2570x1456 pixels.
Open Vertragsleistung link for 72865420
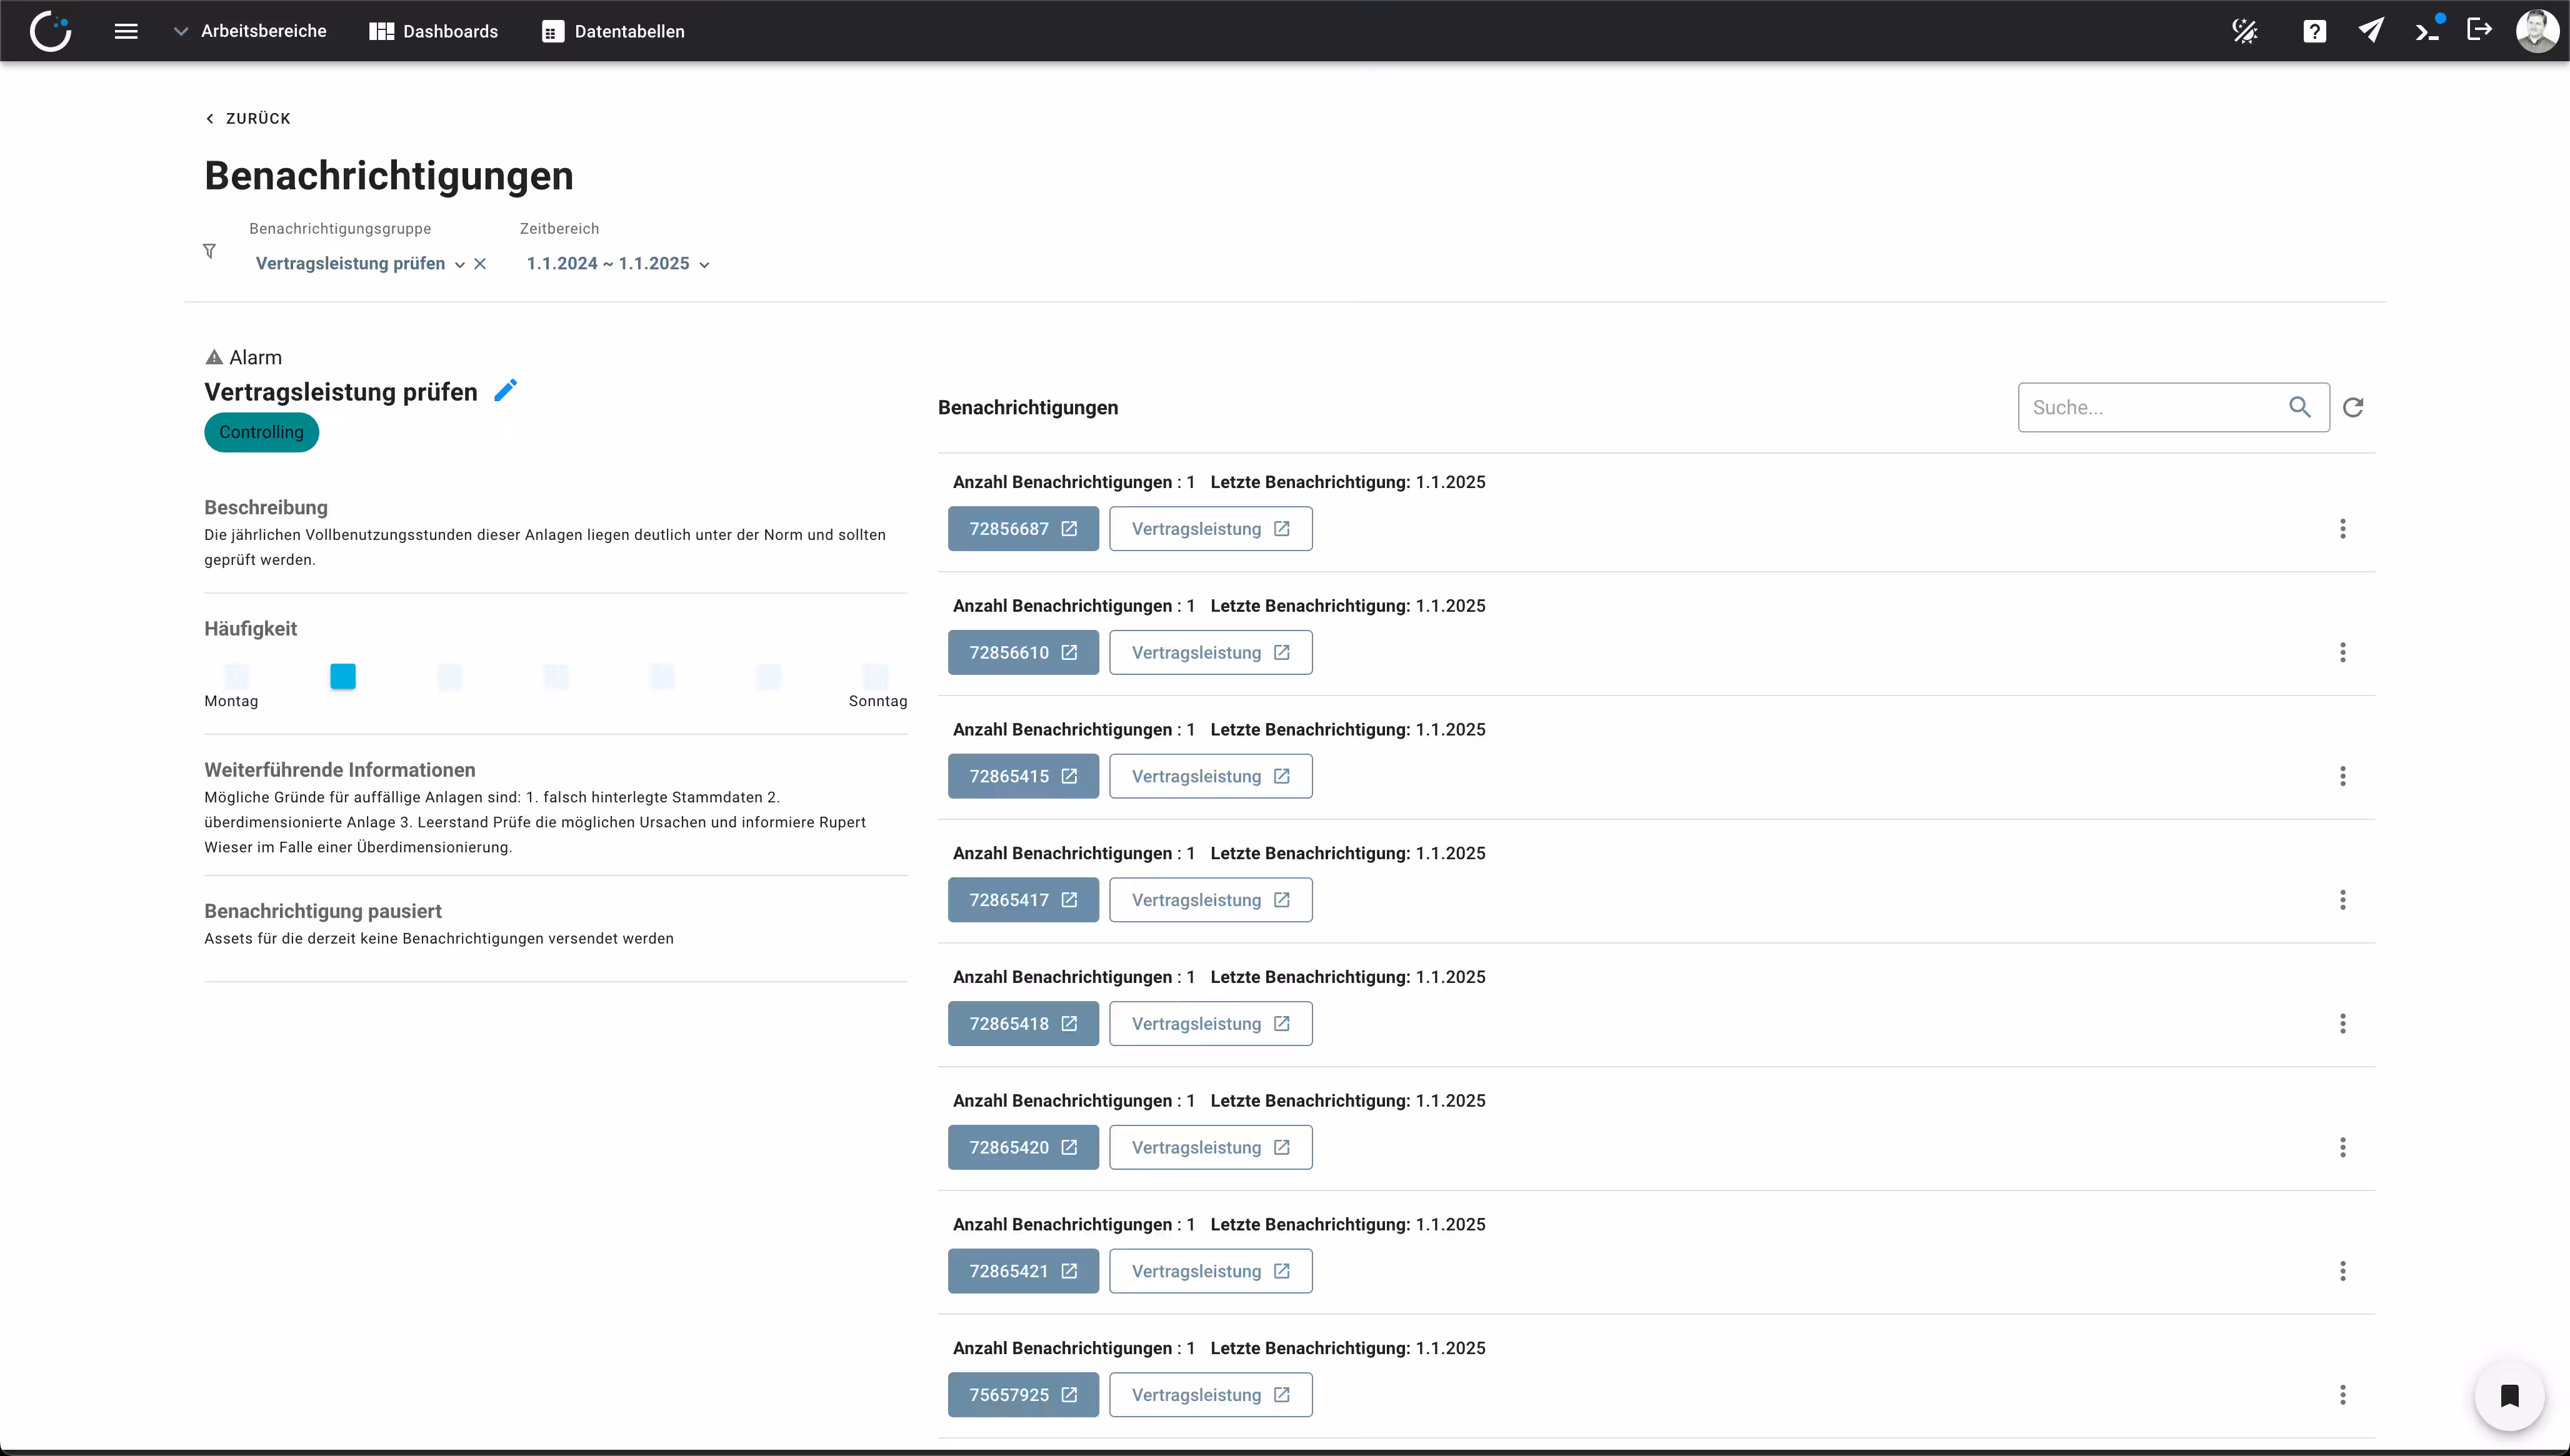[1211, 1147]
